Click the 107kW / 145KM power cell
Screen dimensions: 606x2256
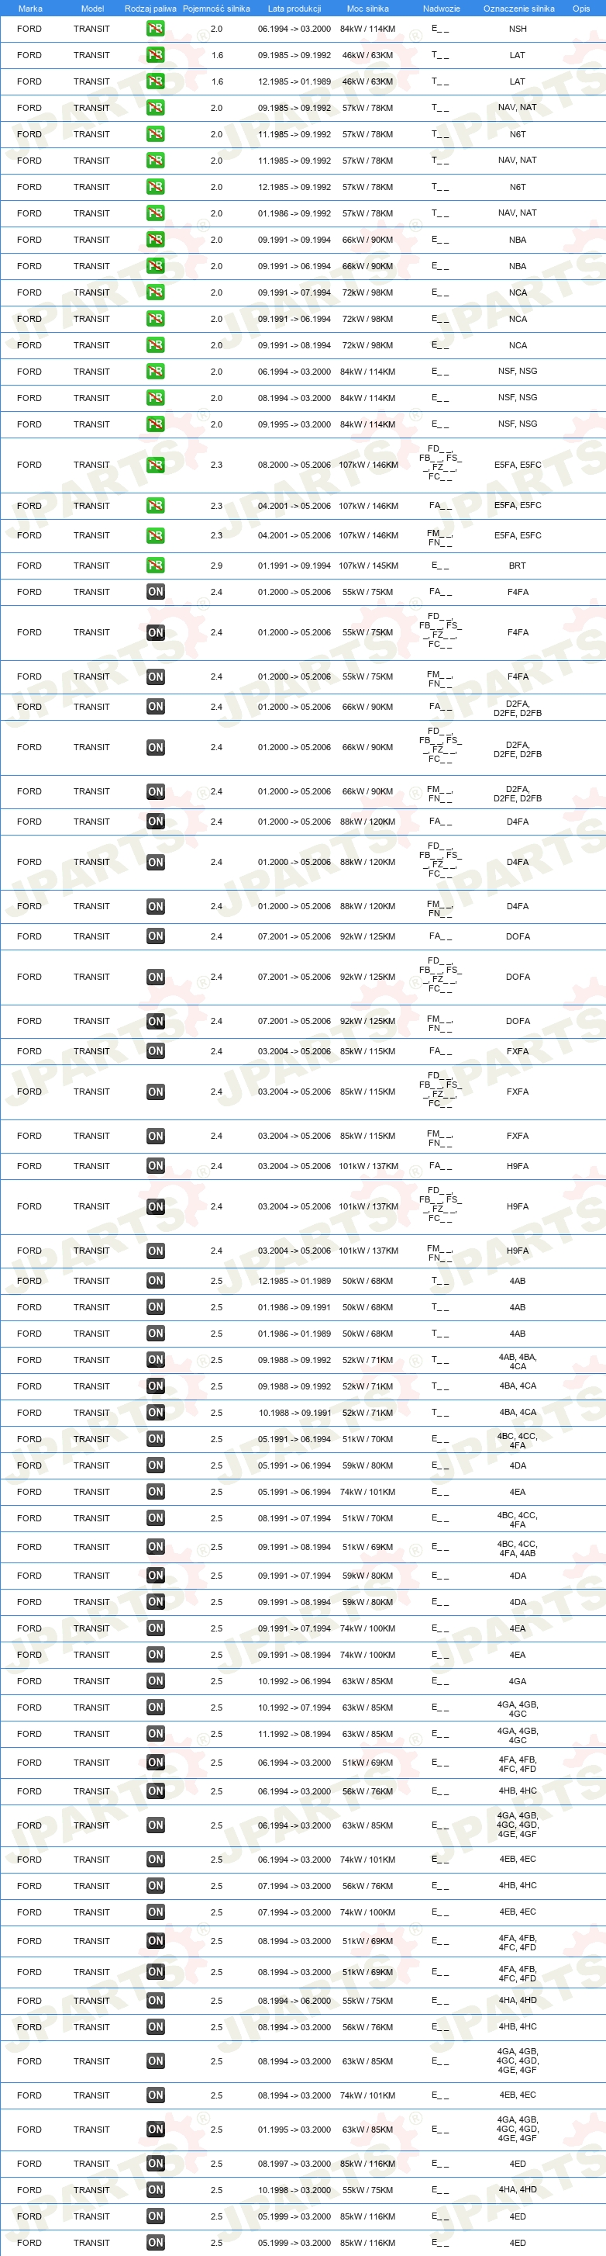click(x=368, y=566)
